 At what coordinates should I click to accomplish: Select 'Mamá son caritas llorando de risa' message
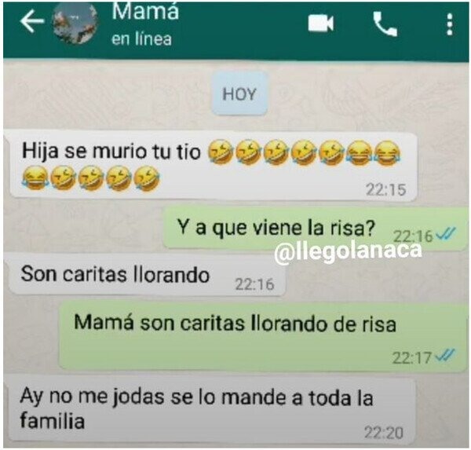point(263,336)
